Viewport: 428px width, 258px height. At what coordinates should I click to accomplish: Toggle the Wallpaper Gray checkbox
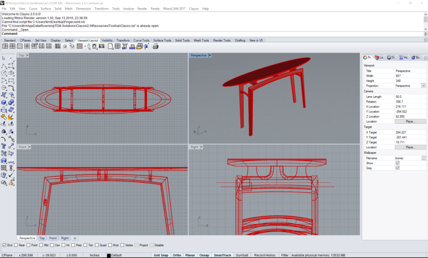click(397, 168)
